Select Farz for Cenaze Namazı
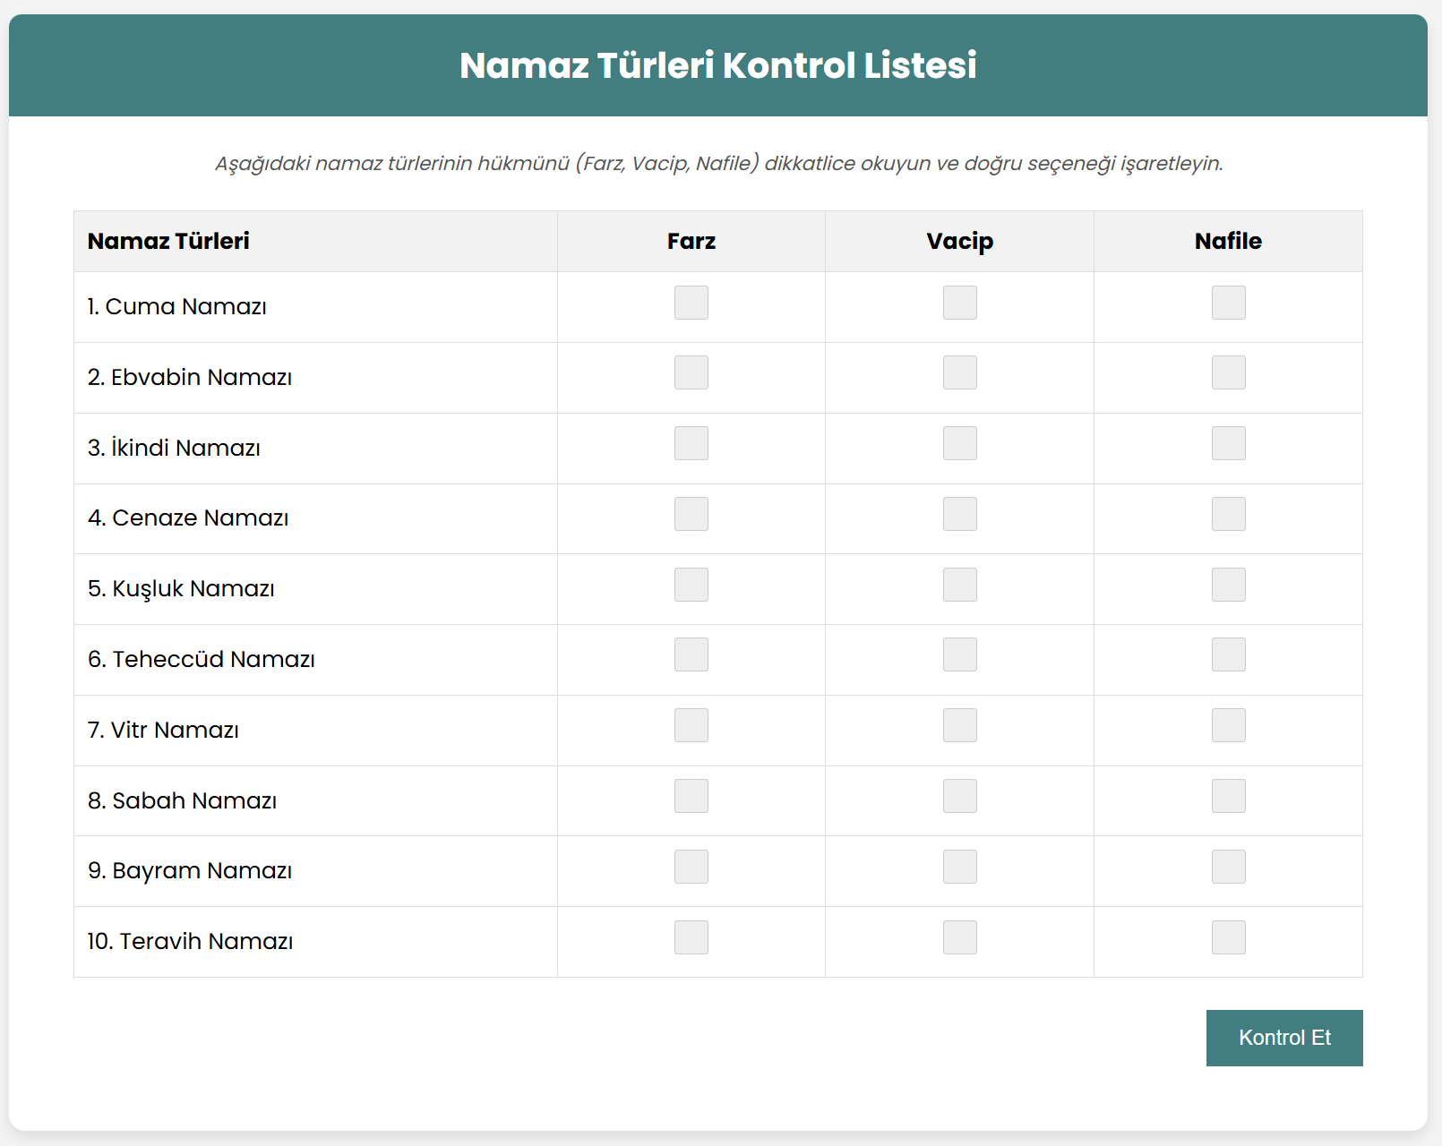Image resolution: width=1442 pixels, height=1146 pixels. tap(691, 514)
